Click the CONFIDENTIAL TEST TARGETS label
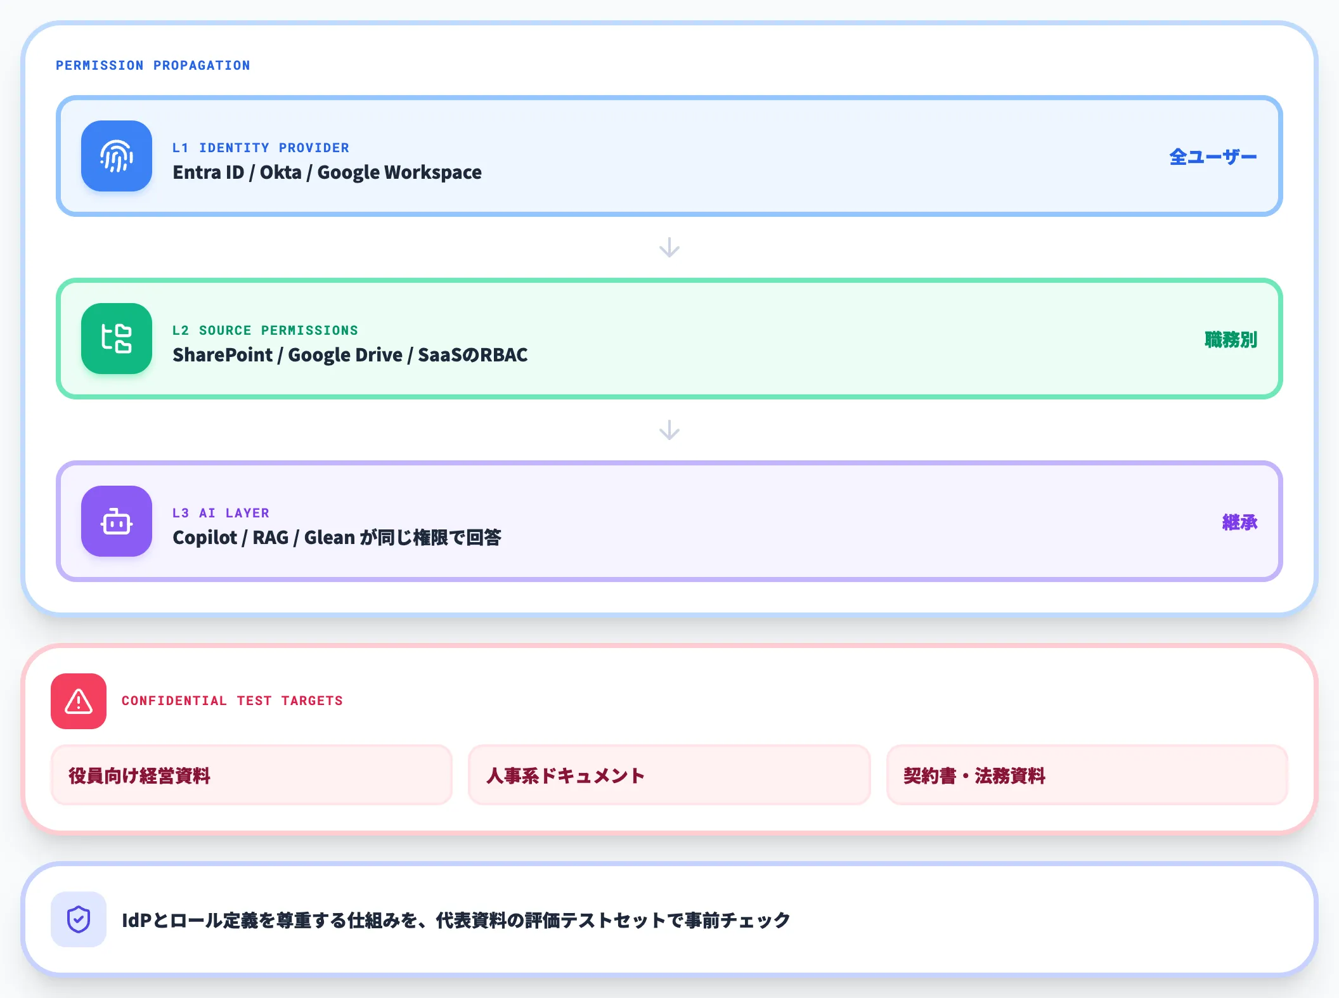The width and height of the screenshot is (1339, 998). pos(232,701)
